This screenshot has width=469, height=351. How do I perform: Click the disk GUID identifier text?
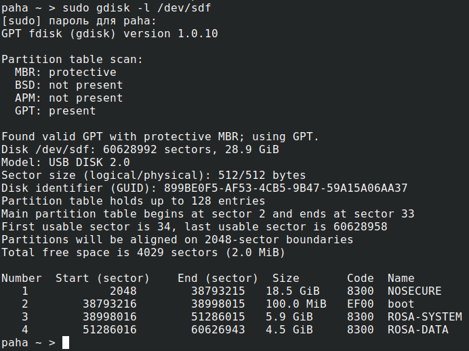pos(282,188)
